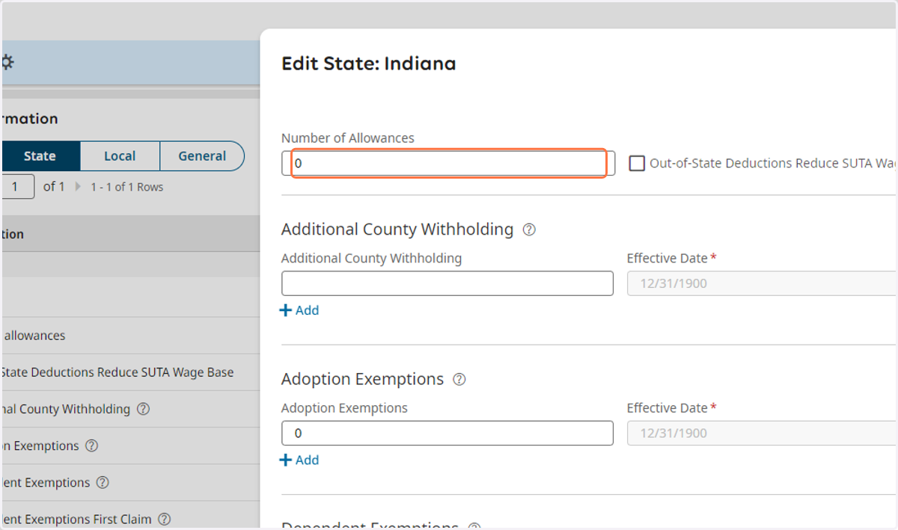
Task: Click plus Add under Adoption Exemptions
Action: coord(299,460)
